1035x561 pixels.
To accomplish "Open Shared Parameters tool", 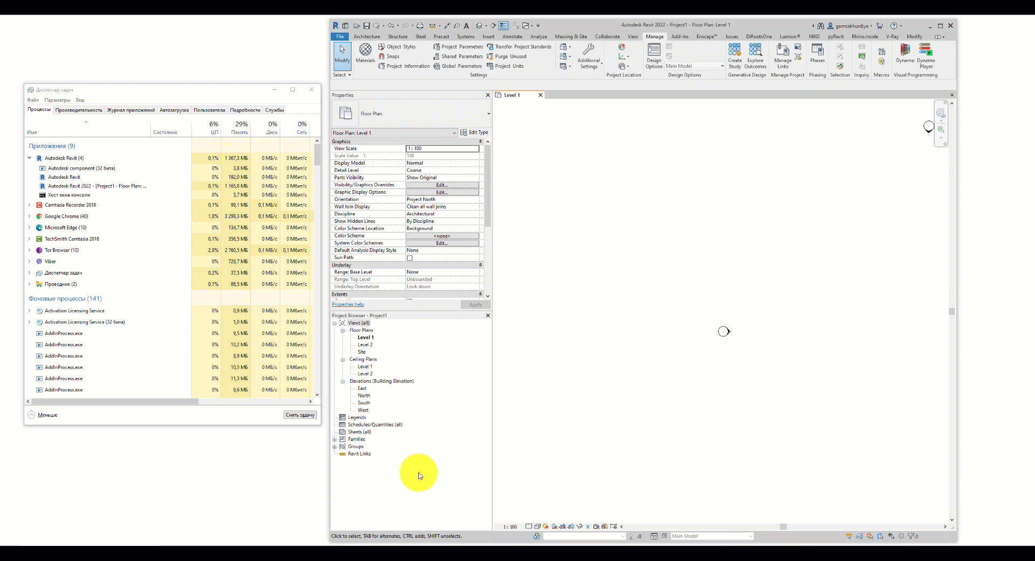I will [458, 57].
